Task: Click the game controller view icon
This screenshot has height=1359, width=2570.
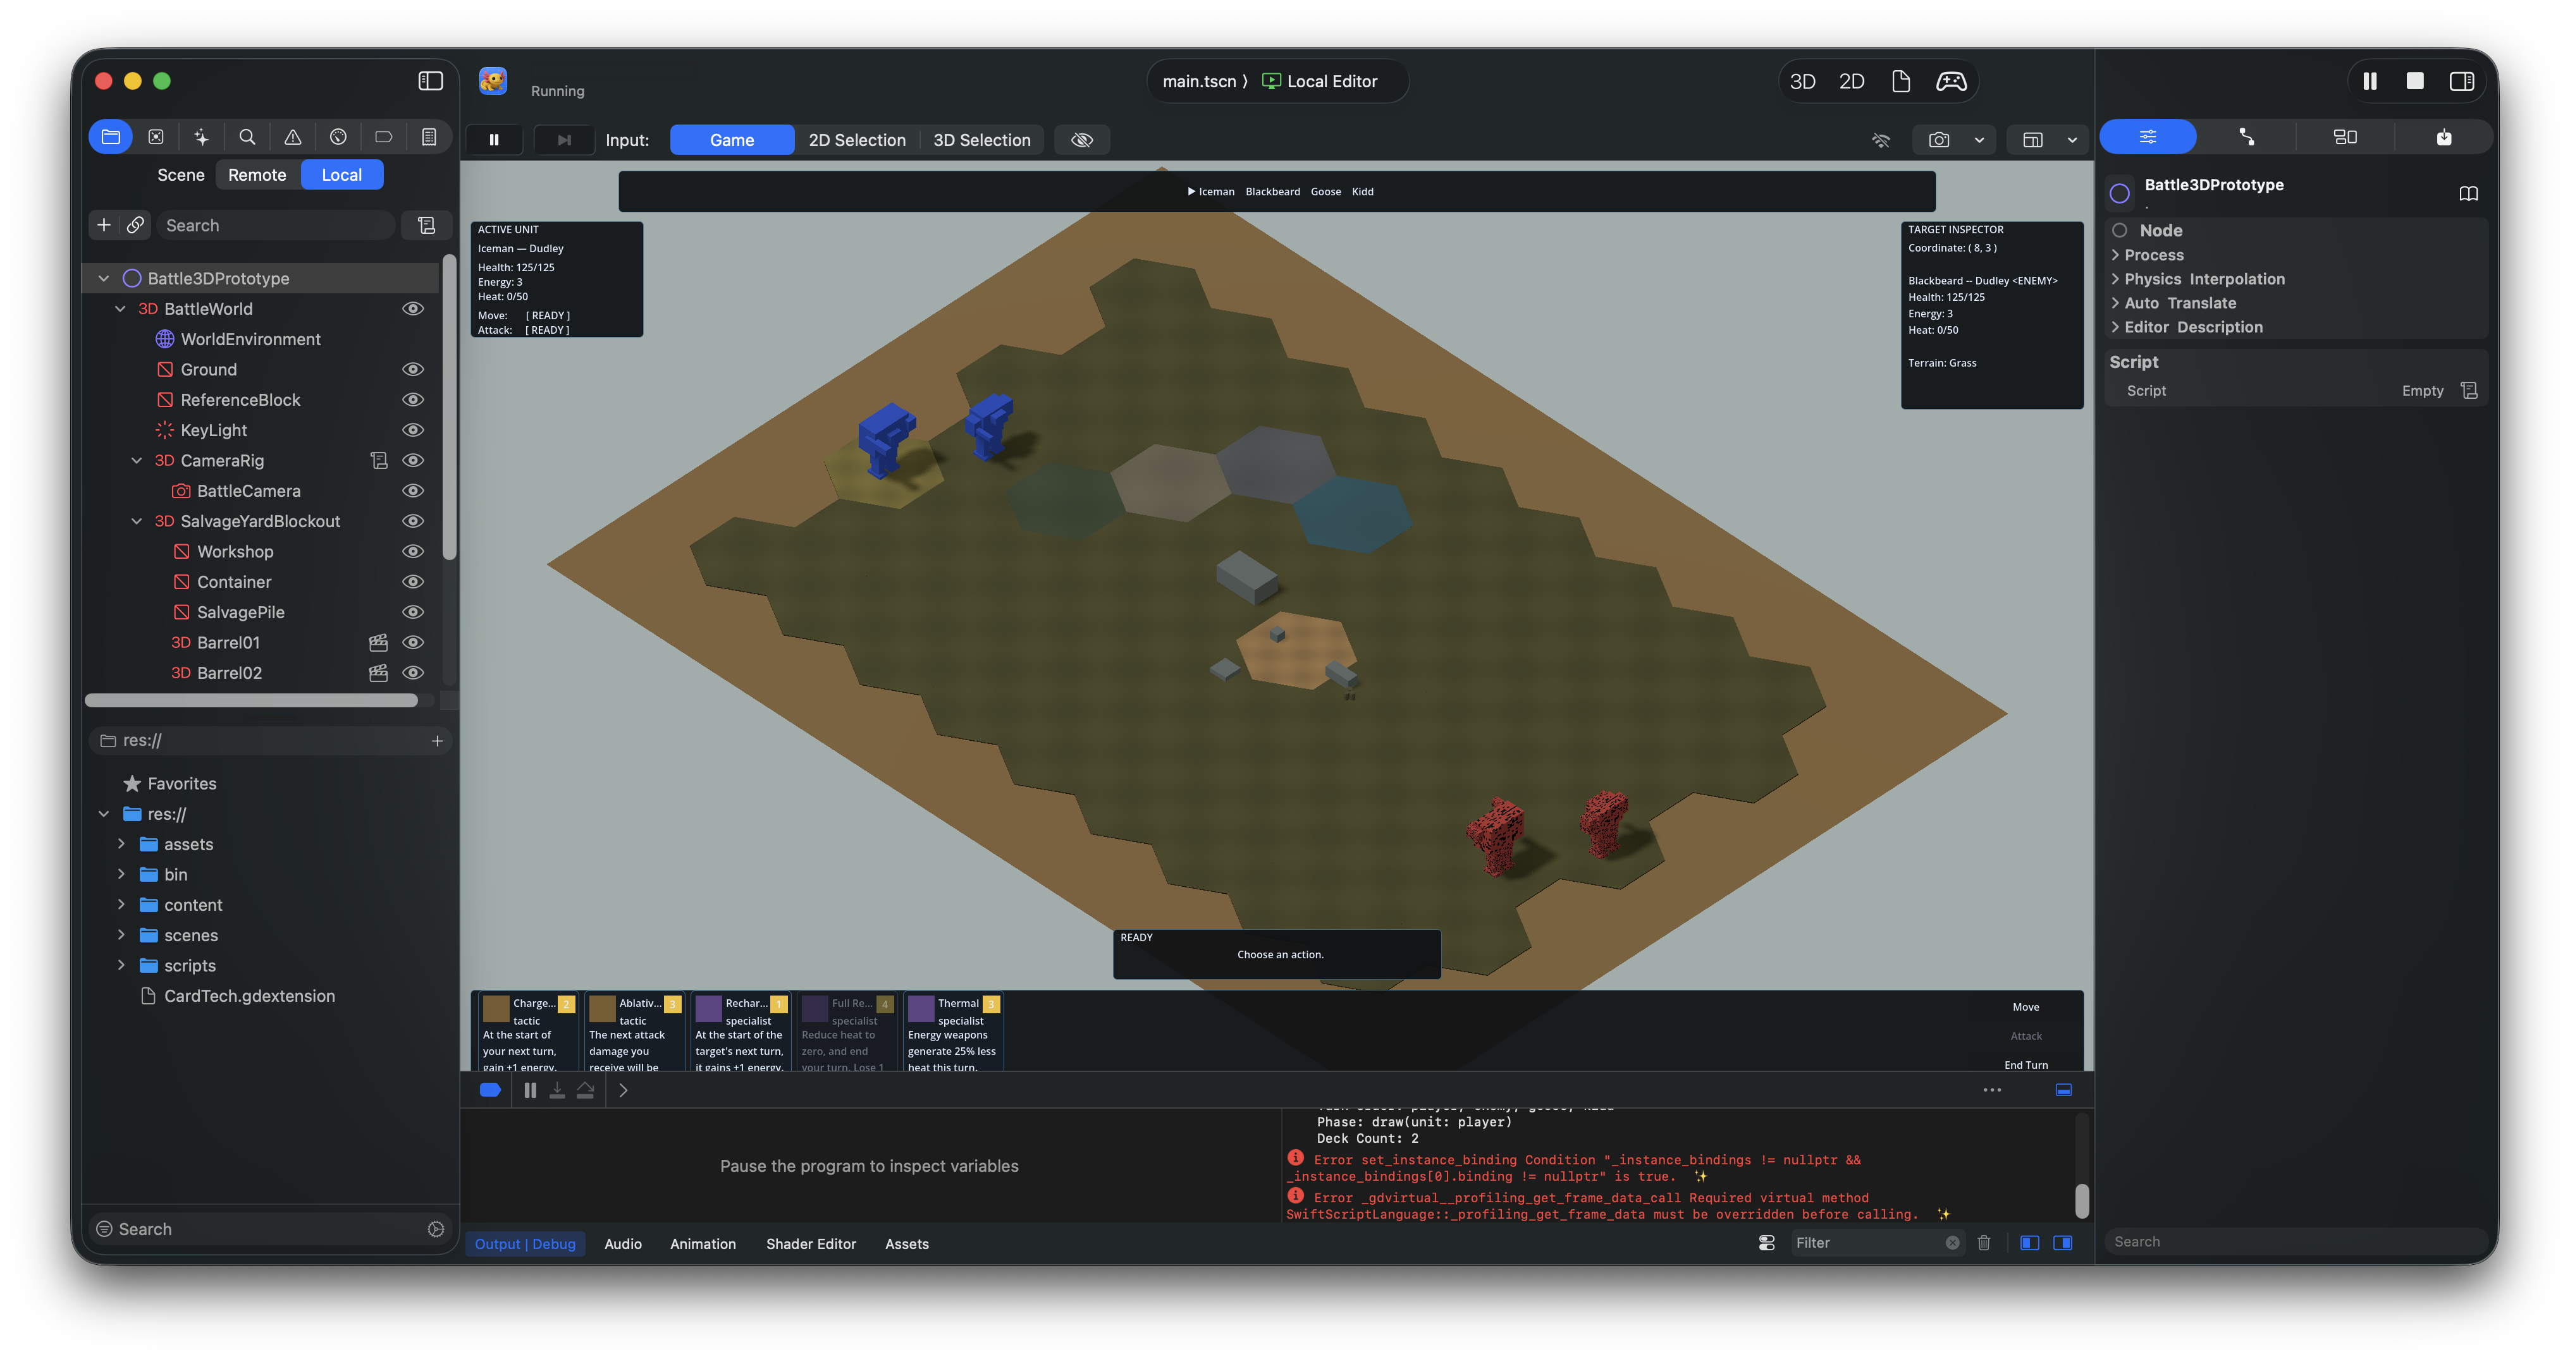Action: [x=1952, y=82]
